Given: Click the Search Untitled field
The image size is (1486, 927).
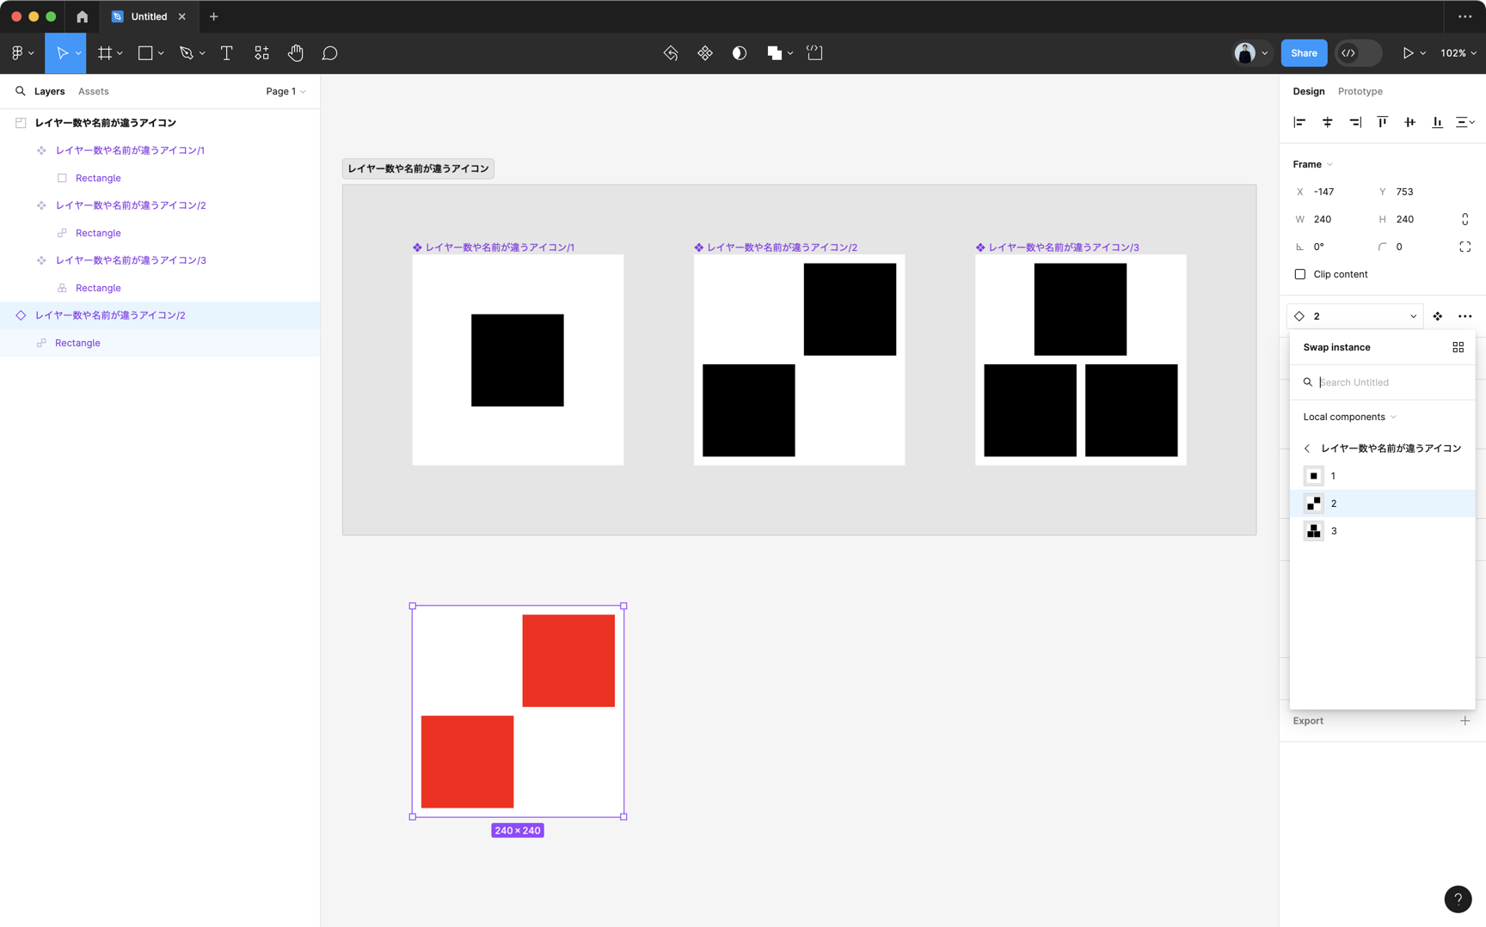Looking at the screenshot, I should point(1383,382).
